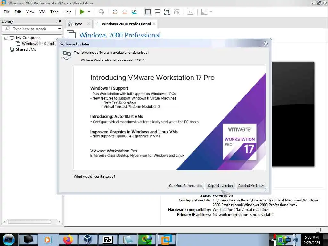This screenshot has width=328, height=246.
Task: Click the Unity mode toolbar icon
Action: pos(177,12)
